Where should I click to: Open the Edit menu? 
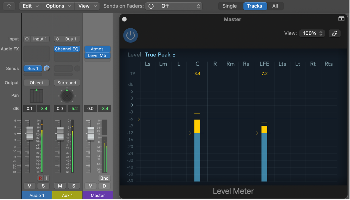click(x=30, y=6)
